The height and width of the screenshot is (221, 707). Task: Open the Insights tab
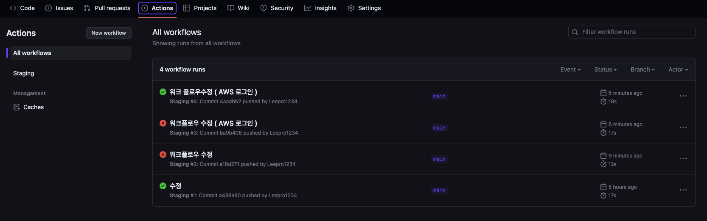pyautogui.click(x=320, y=8)
